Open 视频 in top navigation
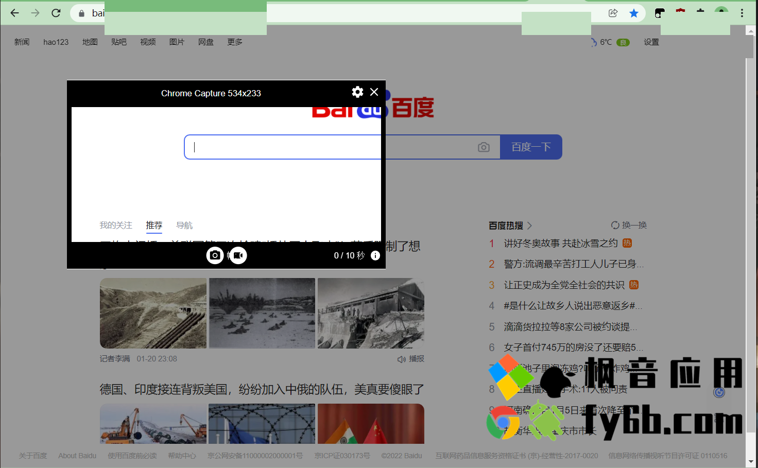The image size is (758, 468). click(x=148, y=42)
